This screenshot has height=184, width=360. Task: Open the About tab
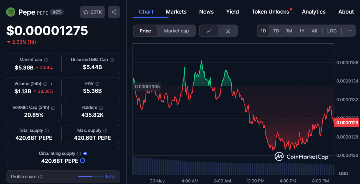[346, 12]
